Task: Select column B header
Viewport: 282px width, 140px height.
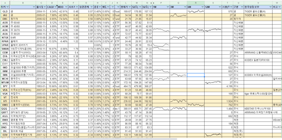Action: 23,3
